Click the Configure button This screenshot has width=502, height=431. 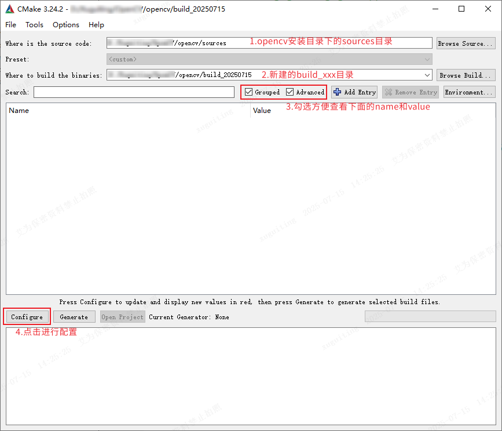[27, 317]
